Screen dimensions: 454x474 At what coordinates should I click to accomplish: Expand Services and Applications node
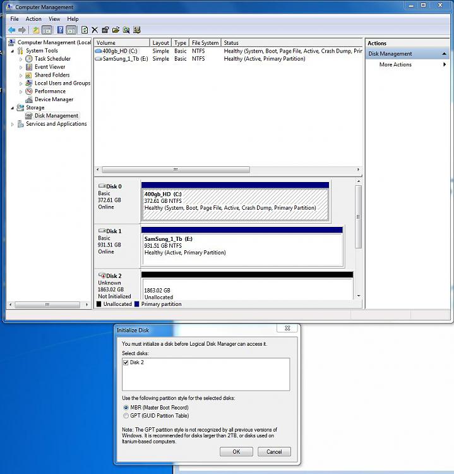(13, 125)
